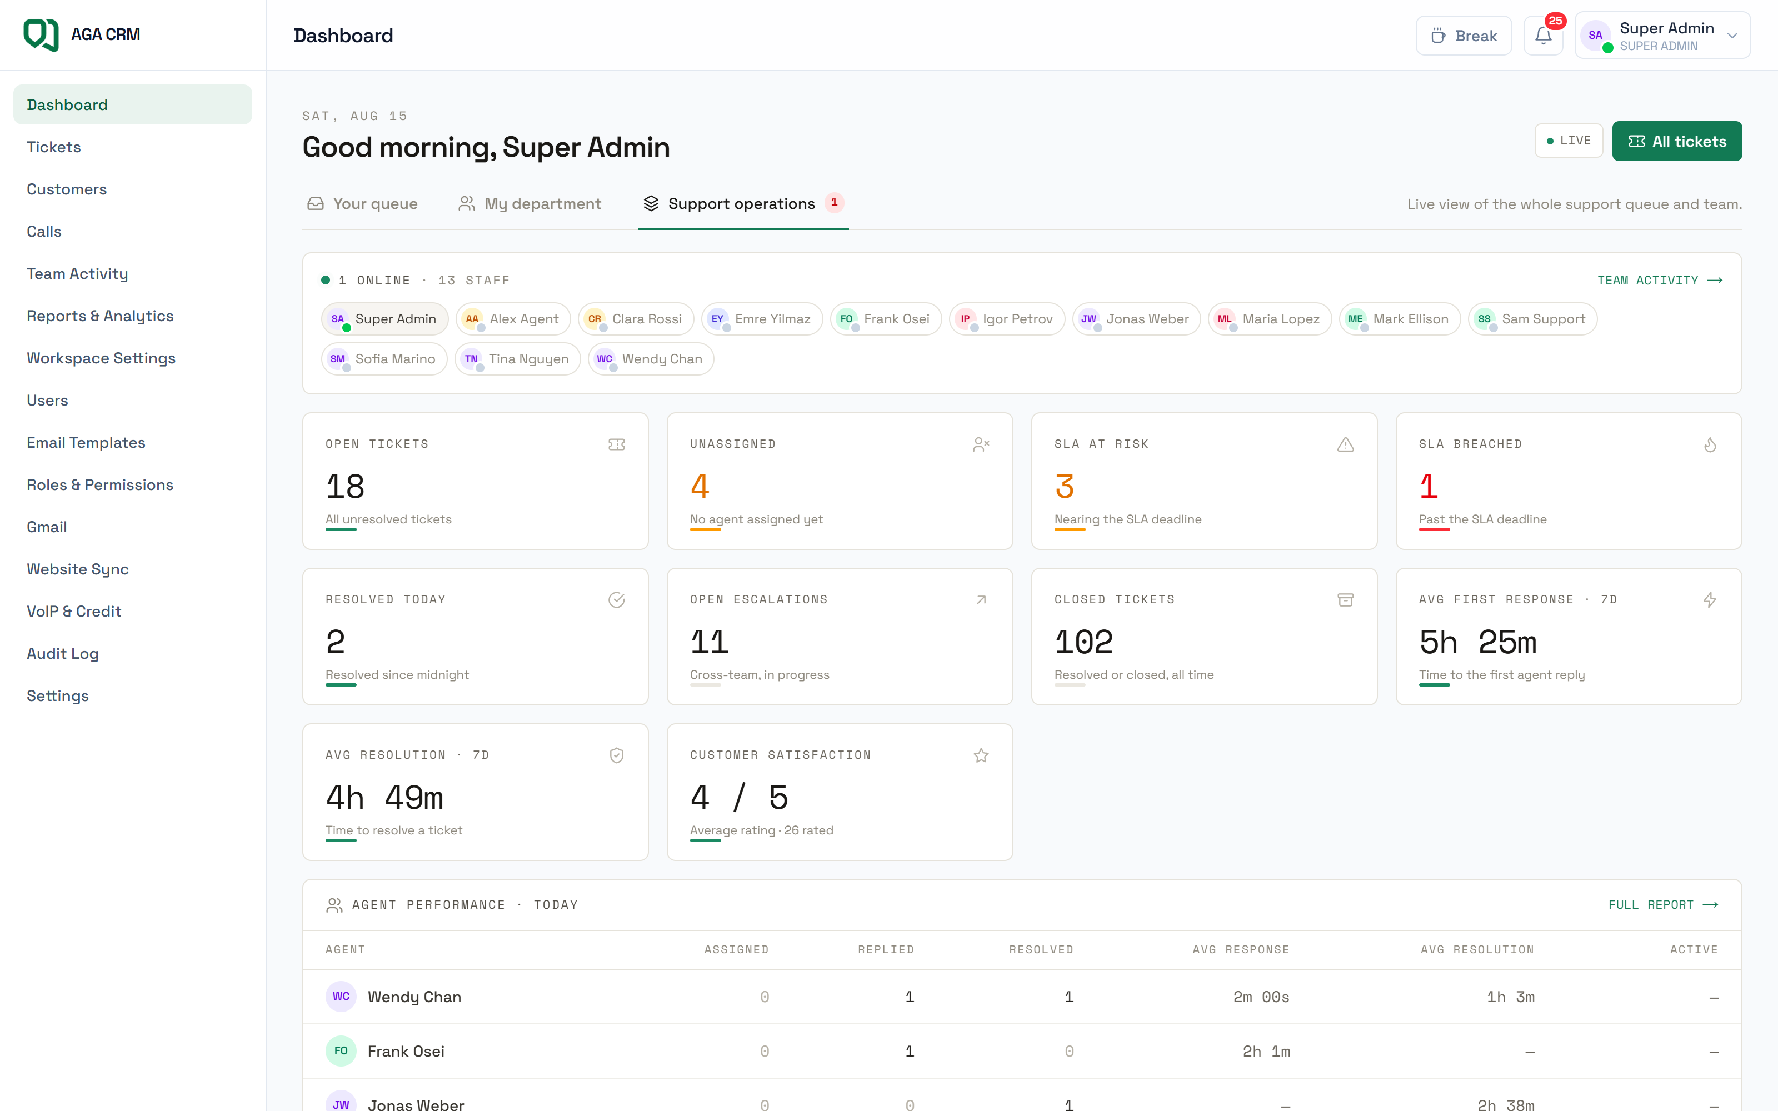This screenshot has height=1111, width=1778.
Task: Click the ASSIGNED column header
Action: (736, 949)
